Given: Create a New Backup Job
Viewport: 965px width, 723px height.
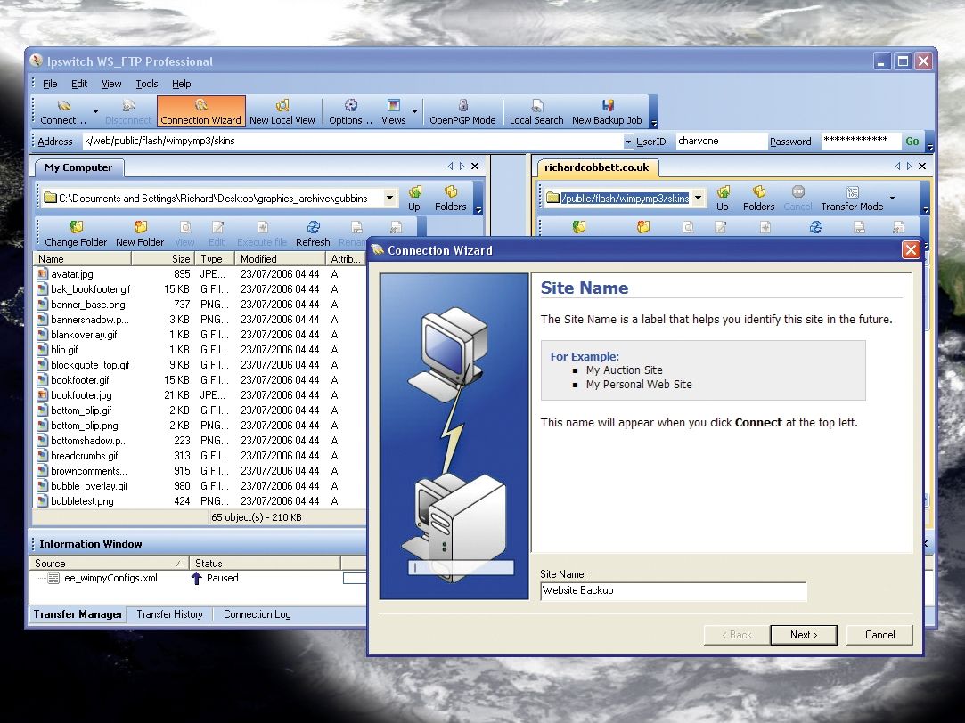Looking at the screenshot, I should tap(607, 111).
